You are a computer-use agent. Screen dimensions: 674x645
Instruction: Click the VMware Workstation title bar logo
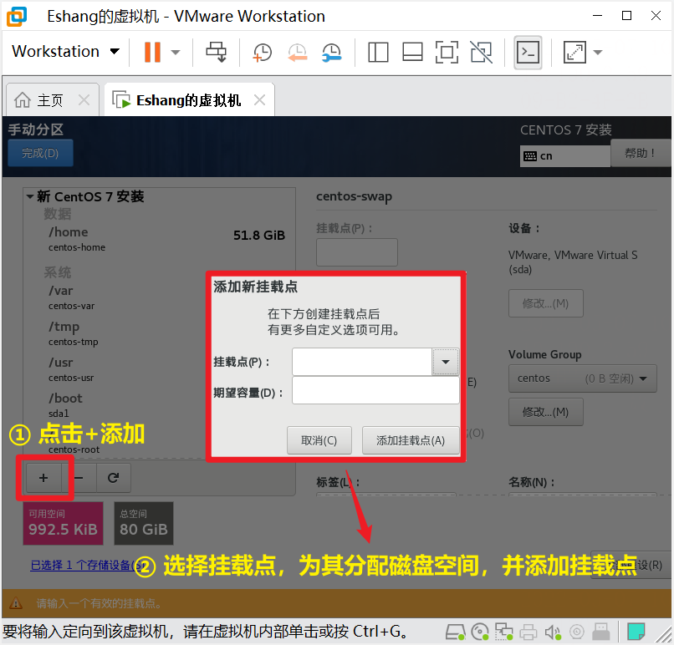coord(17,17)
